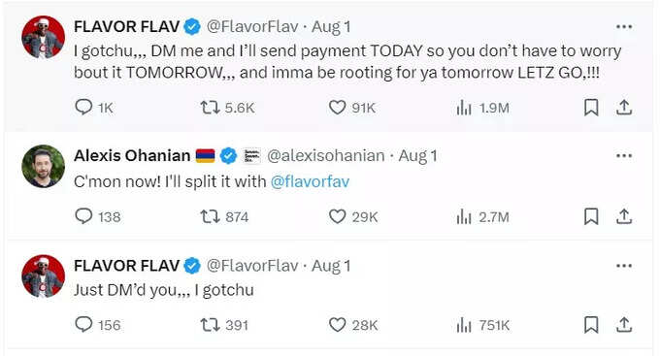Open more options on first Flavor Flav tweet
This screenshot has width=660, height=356.
coord(624,27)
